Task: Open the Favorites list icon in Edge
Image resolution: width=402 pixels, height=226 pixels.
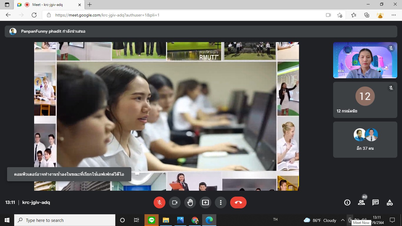Action: tap(354, 15)
